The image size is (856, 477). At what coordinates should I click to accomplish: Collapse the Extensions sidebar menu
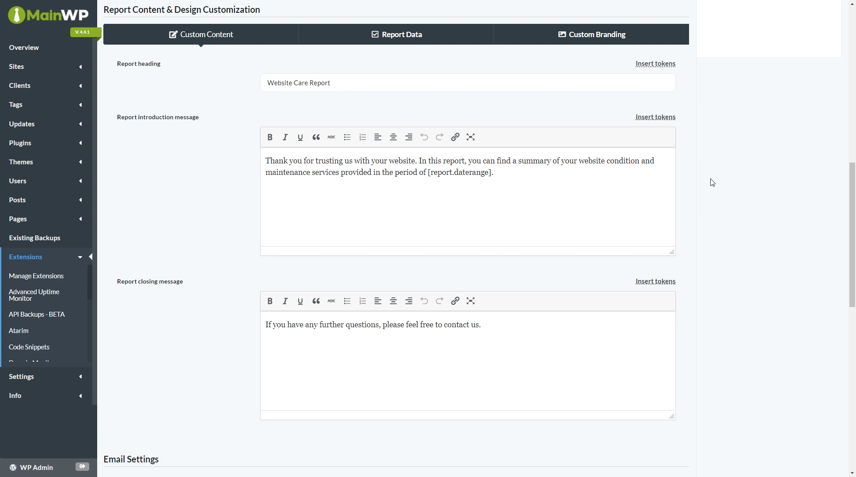pos(46,257)
